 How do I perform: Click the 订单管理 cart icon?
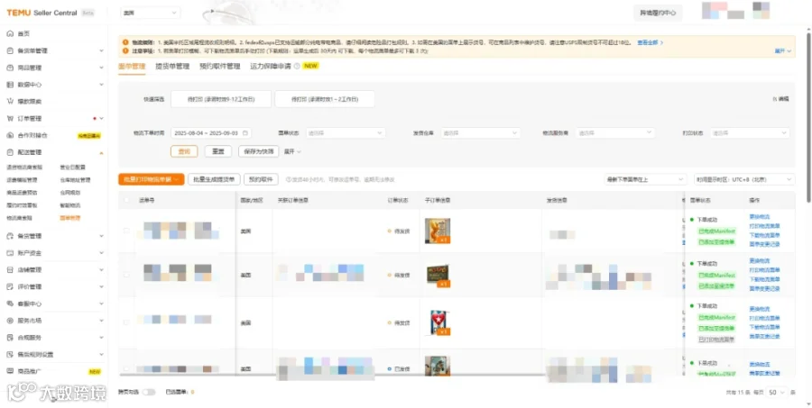[10, 118]
